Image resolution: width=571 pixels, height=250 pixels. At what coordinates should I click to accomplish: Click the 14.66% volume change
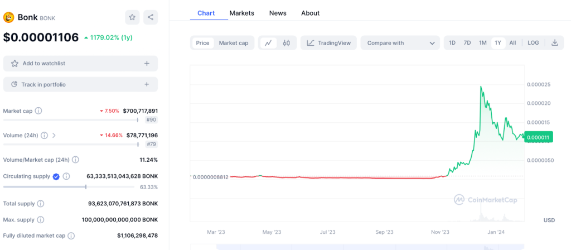111,136
